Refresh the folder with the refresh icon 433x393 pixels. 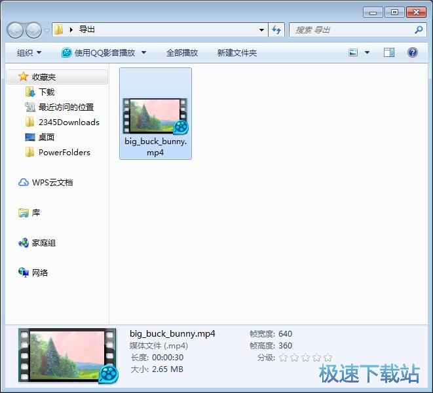pyautogui.click(x=276, y=29)
